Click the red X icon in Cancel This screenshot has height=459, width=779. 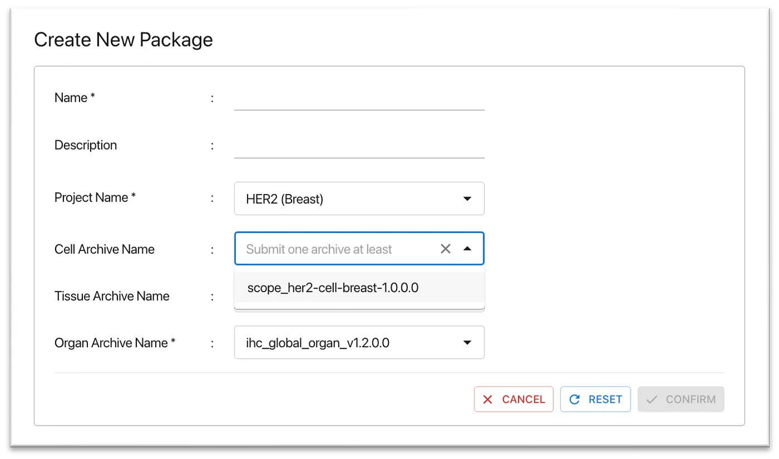(x=488, y=399)
